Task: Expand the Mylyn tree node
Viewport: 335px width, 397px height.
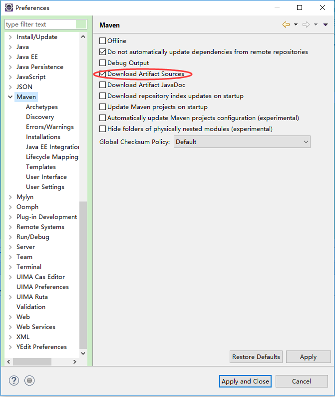Action: coord(10,197)
